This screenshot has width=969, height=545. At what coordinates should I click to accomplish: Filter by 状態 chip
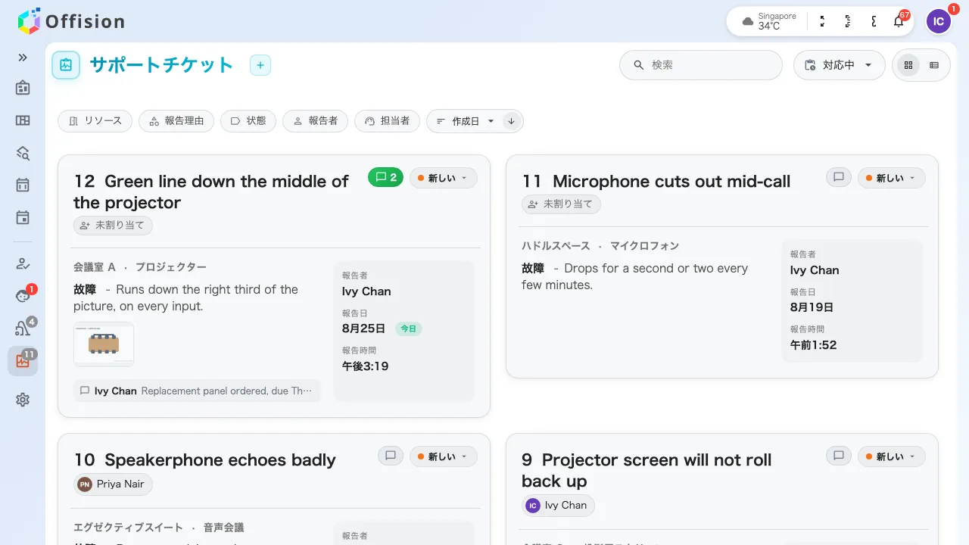[x=248, y=121]
